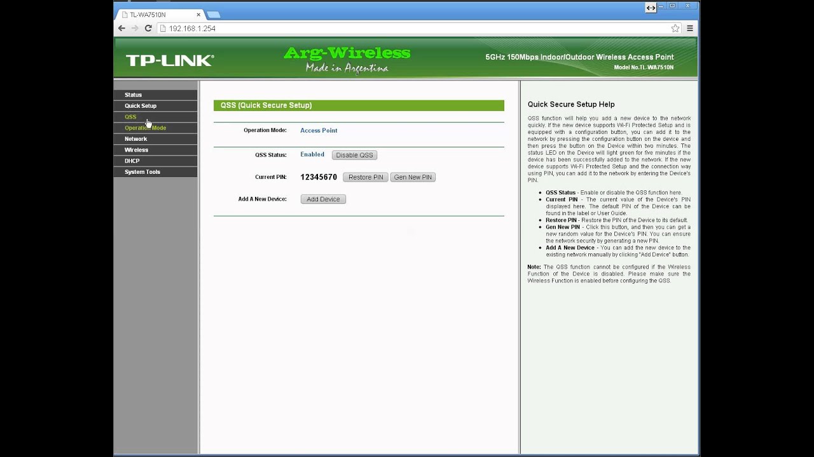Reload the page with the refresh icon
Viewport: 814px width, 457px height.
(x=148, y=29)
